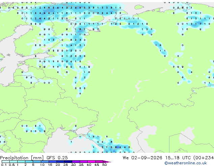Click the '2' legend scale label
The height and width of the screenshot is (166, 214).
click(25, 165)
